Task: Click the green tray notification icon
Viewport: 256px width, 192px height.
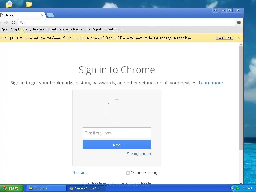Action: [x=238, y=188]
